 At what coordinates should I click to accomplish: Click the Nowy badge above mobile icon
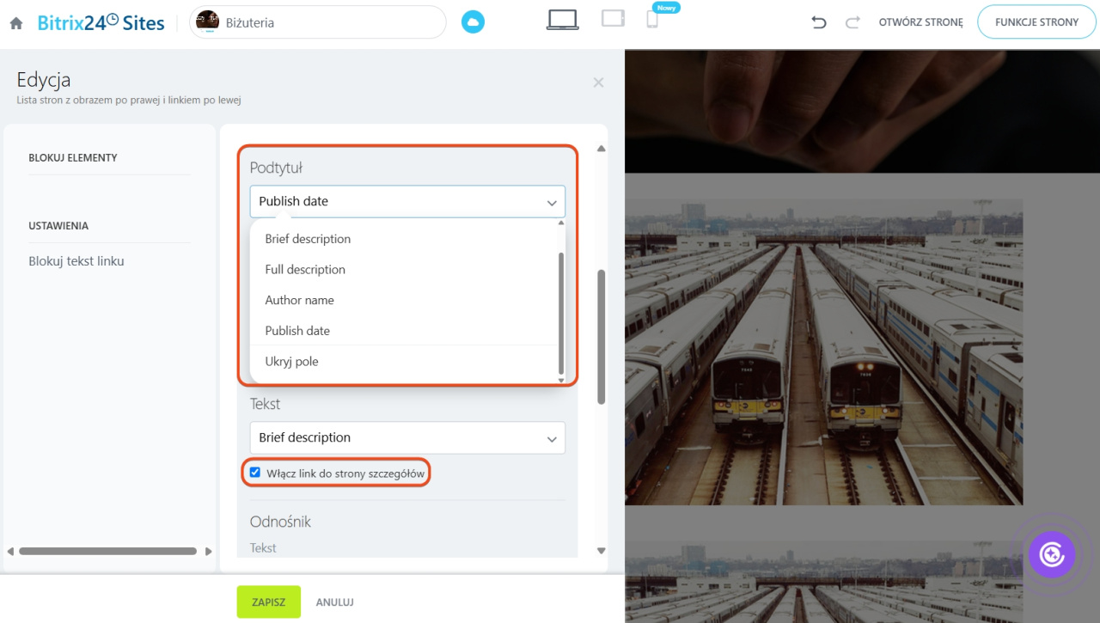[x=667, y=7]
